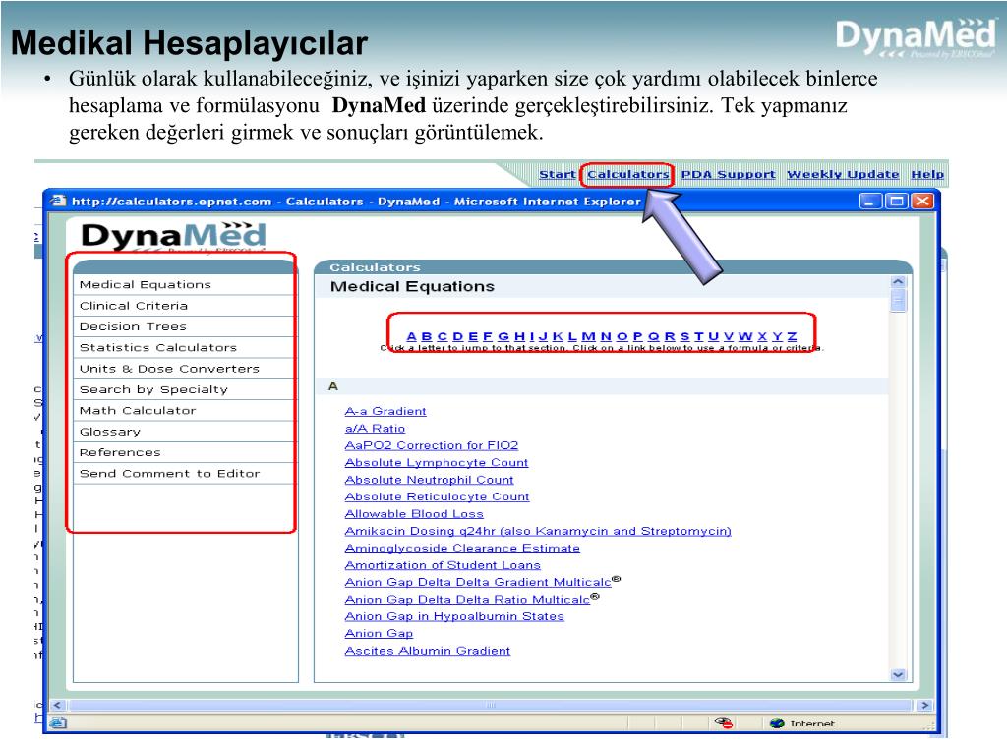Screen dimensions: 1007x755
Task: Click content pane scroll up arrow
Action: click(x=899, y=282)
